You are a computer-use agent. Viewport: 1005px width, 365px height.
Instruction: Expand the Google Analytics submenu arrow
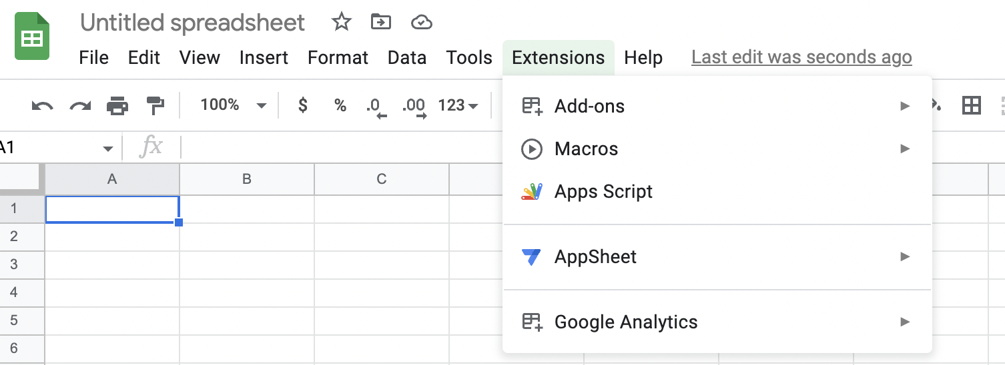[905, 322]
